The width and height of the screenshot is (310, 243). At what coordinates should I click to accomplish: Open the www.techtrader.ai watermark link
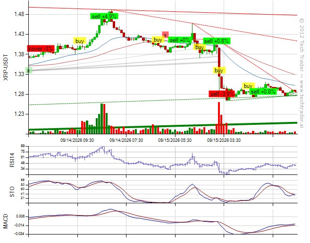click(302, 104)
